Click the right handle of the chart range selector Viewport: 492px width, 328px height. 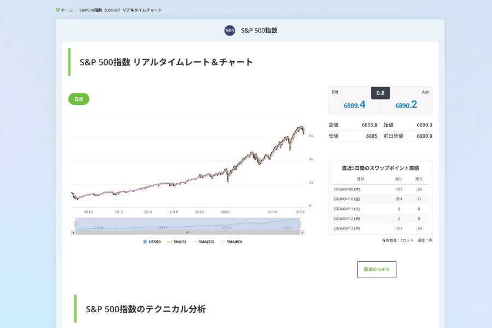tap(300, 224)
